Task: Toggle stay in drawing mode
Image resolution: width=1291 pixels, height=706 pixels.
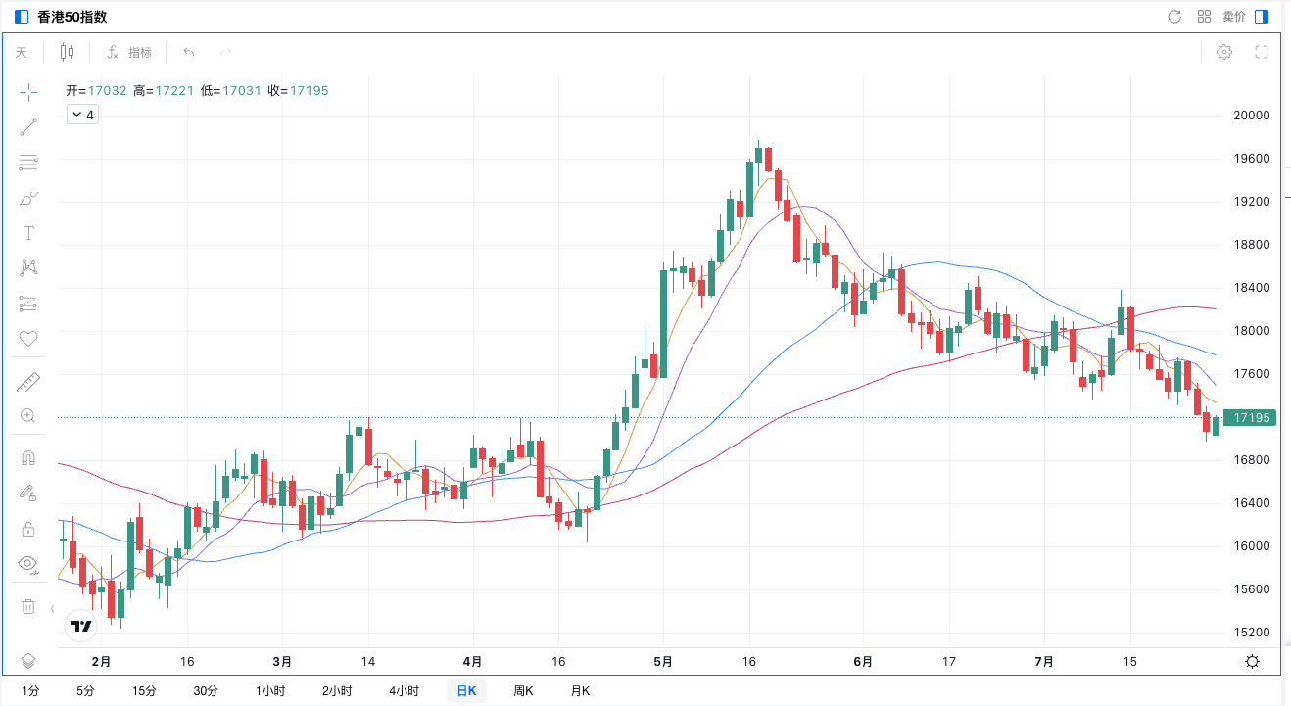Action: point(28,494)
